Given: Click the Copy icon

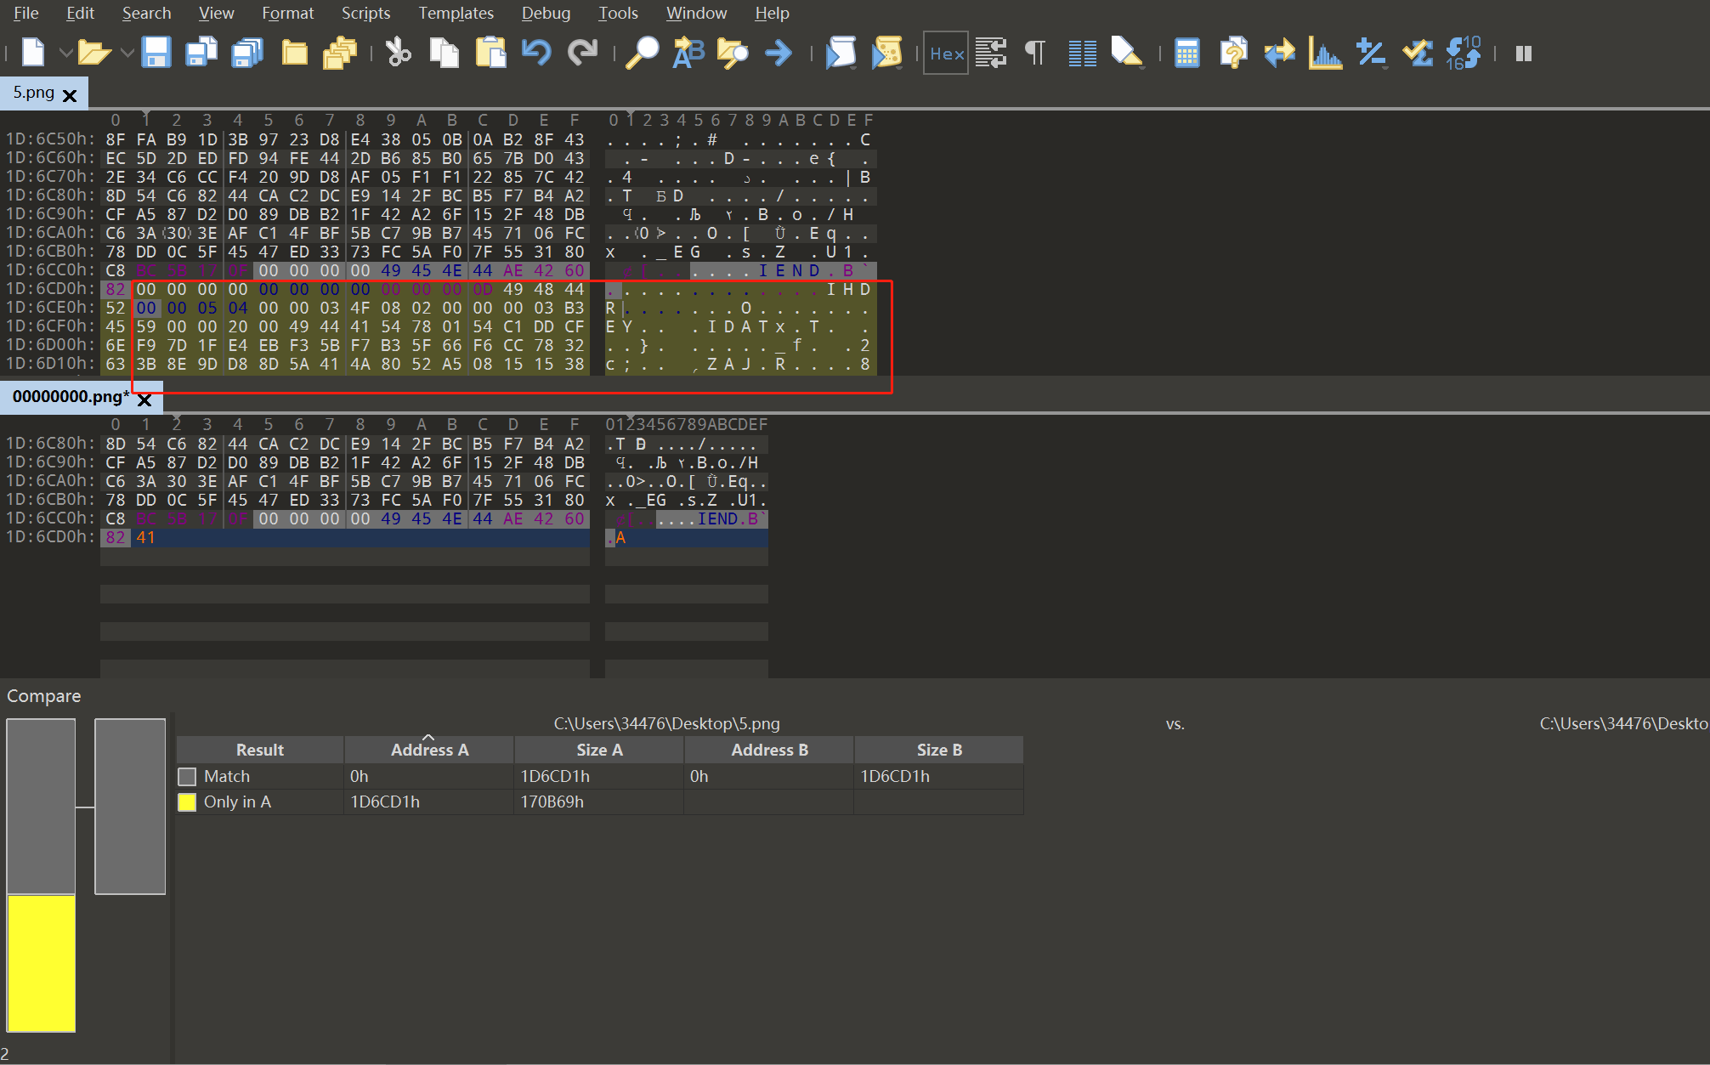Looking at the screenshot, I should point(444,53).
